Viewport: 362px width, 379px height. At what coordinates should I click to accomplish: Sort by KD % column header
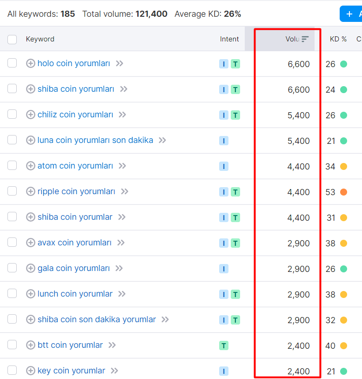pyautogui.click(x=338, y=39)
